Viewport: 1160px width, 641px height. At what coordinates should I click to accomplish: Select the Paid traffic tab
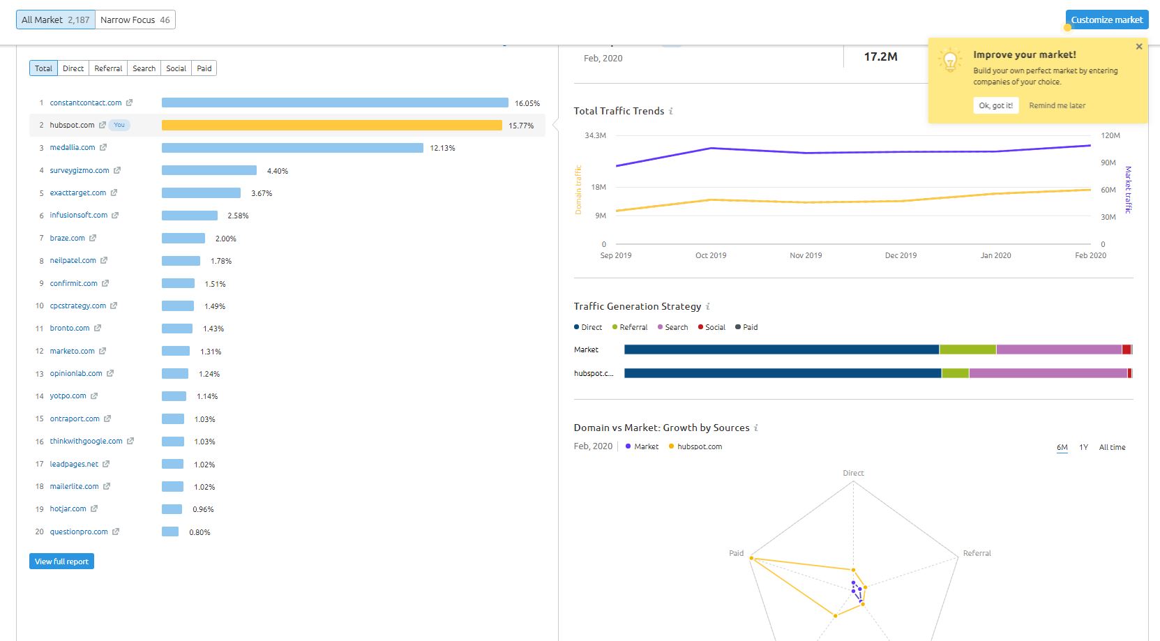[204, 68]
